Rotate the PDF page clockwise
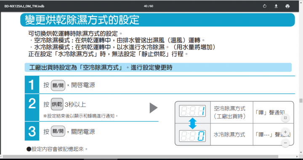This screenshot has width=303, height=160. point(265,6)
